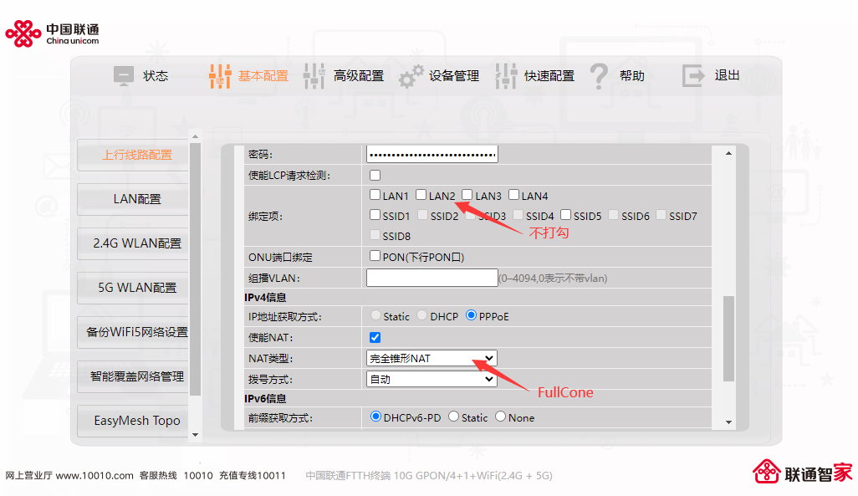Image resolution: width=858 pixels, height=496 pixels.
Task: Expand the 拨号方式 dropdown set to 自动
Action: [x=430, y=379]
